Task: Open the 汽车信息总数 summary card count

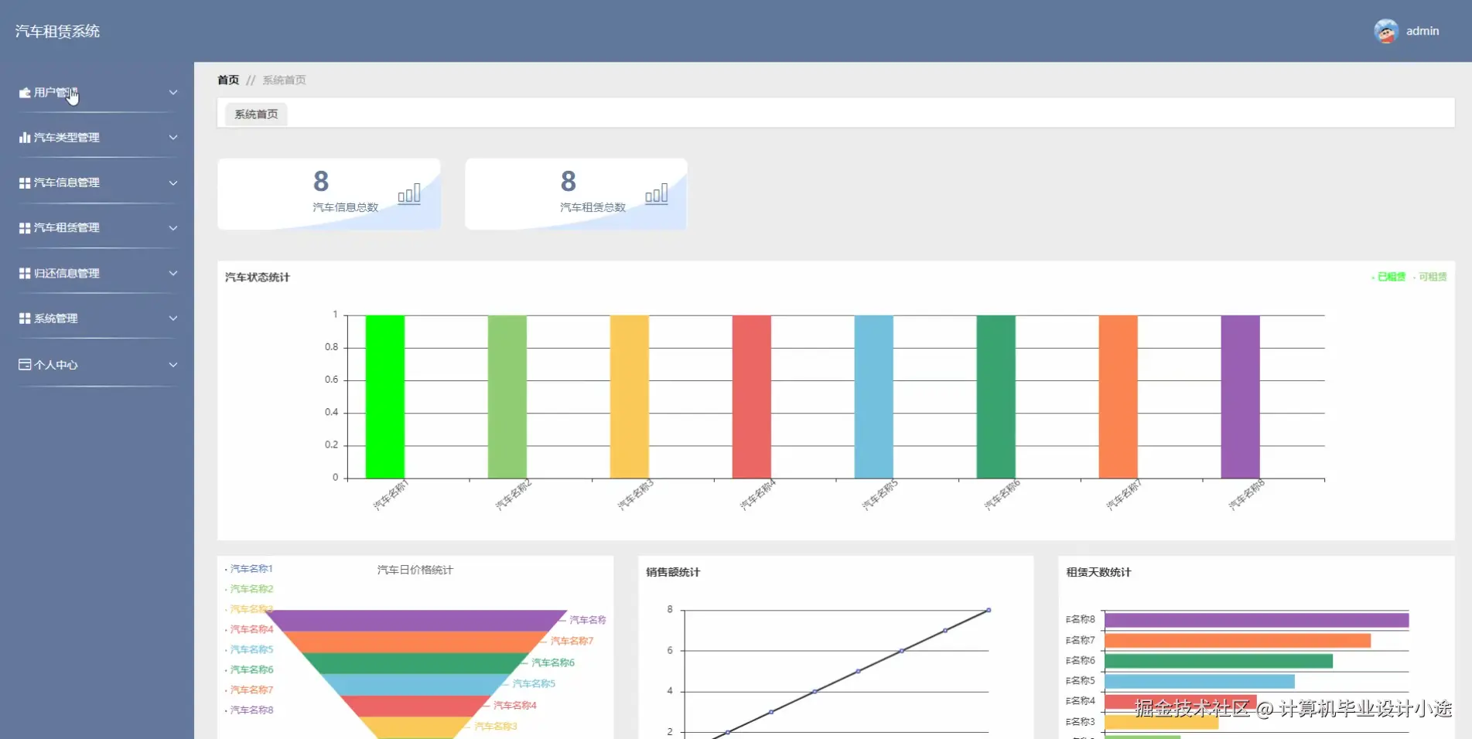Action: click(x=321, y=182)
